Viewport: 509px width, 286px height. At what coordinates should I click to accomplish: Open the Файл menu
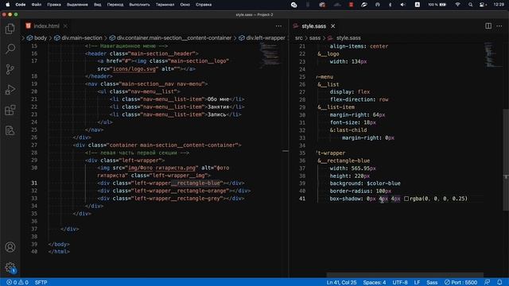(x=37, y=5)
